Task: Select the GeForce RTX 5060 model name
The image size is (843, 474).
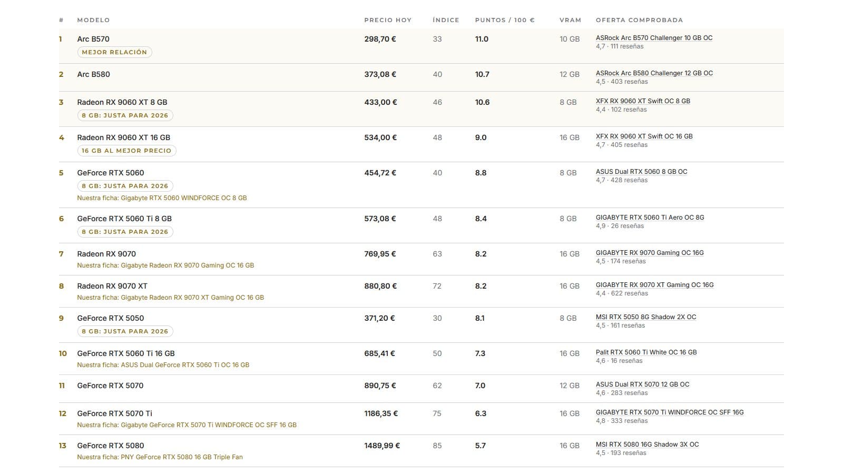Action: (x=111, y=173)
